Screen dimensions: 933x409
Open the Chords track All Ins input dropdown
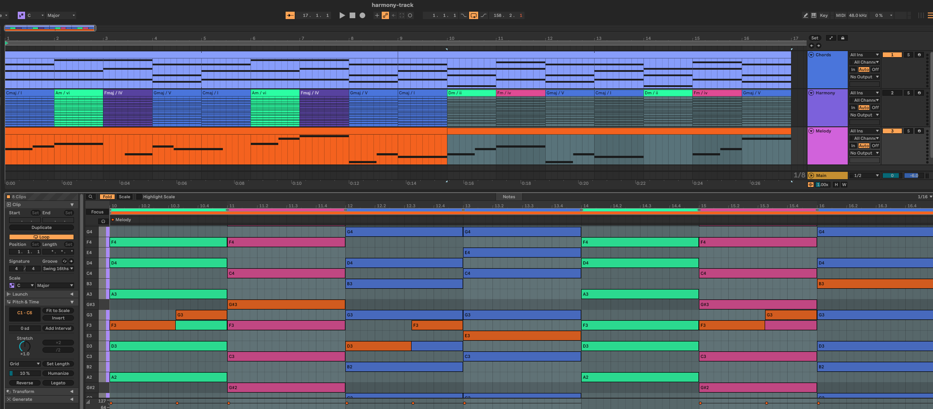[864, 55]
